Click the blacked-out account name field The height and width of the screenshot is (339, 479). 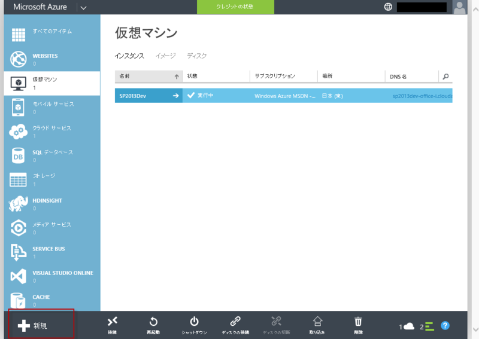click(422, 7)
